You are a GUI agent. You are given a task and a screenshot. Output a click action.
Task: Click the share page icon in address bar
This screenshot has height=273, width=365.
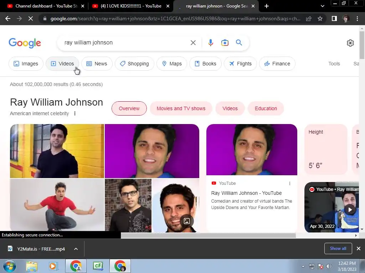click(309, 18)
